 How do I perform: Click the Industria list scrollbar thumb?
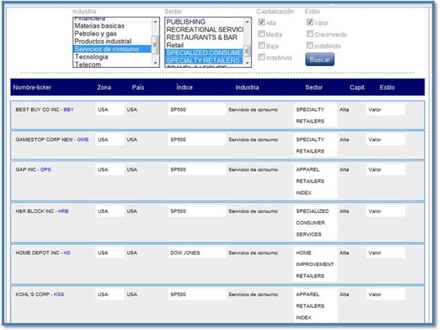tap(155, 44)
